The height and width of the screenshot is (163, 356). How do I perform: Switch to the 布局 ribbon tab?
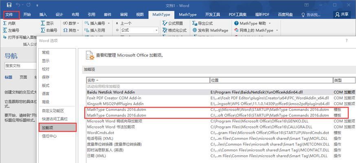tap(75, 15)
